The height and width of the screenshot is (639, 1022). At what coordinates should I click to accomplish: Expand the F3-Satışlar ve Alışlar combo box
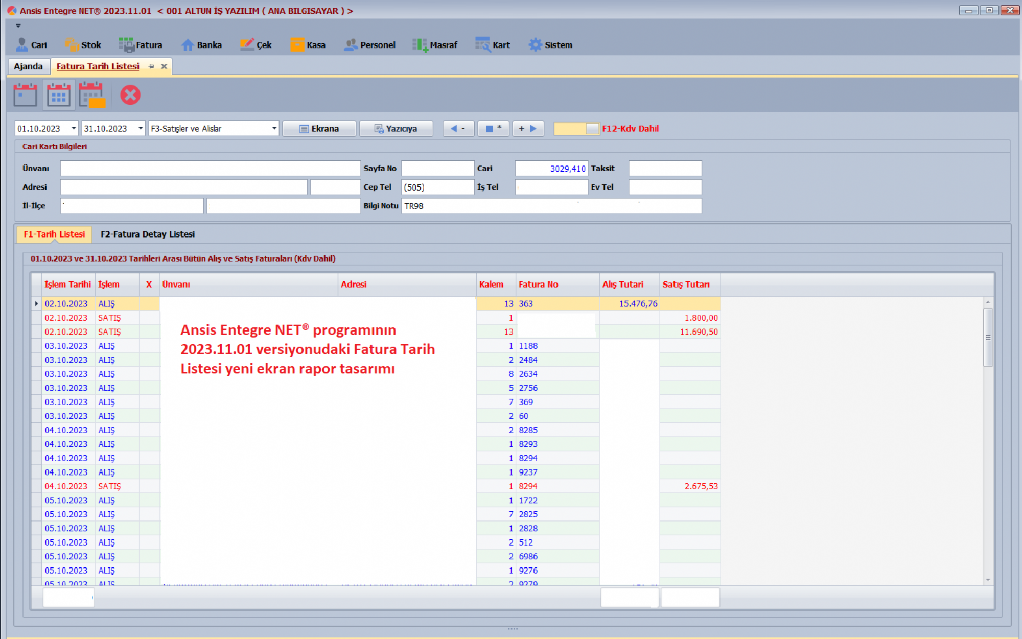(274, 128)
